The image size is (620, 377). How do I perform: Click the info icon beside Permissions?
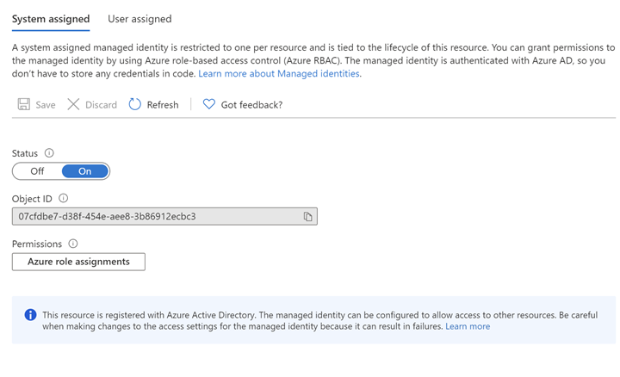click(x=73, y=244)
